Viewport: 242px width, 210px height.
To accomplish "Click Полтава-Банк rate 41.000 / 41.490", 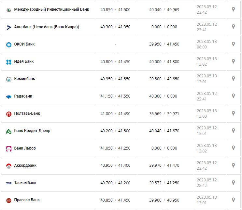I will [x=115, y=113].
